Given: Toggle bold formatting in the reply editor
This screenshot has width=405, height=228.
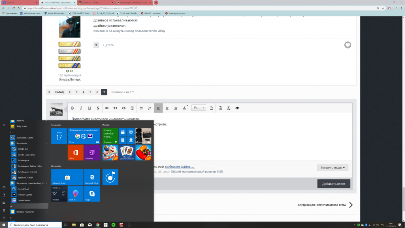Looking at the screenshot, I should point(72,108).
